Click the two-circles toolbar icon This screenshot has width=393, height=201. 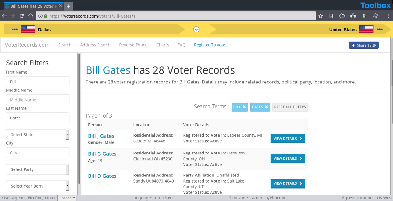pos(364,16)
